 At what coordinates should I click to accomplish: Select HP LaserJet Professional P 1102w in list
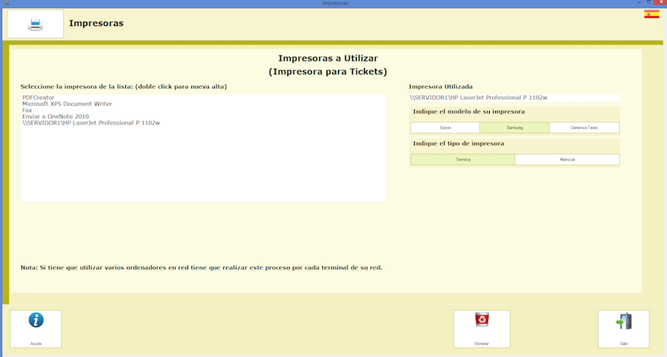click(x=91, y=123)
